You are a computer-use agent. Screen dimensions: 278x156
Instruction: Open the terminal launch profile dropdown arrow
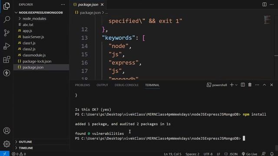click(x=236, y=85)
